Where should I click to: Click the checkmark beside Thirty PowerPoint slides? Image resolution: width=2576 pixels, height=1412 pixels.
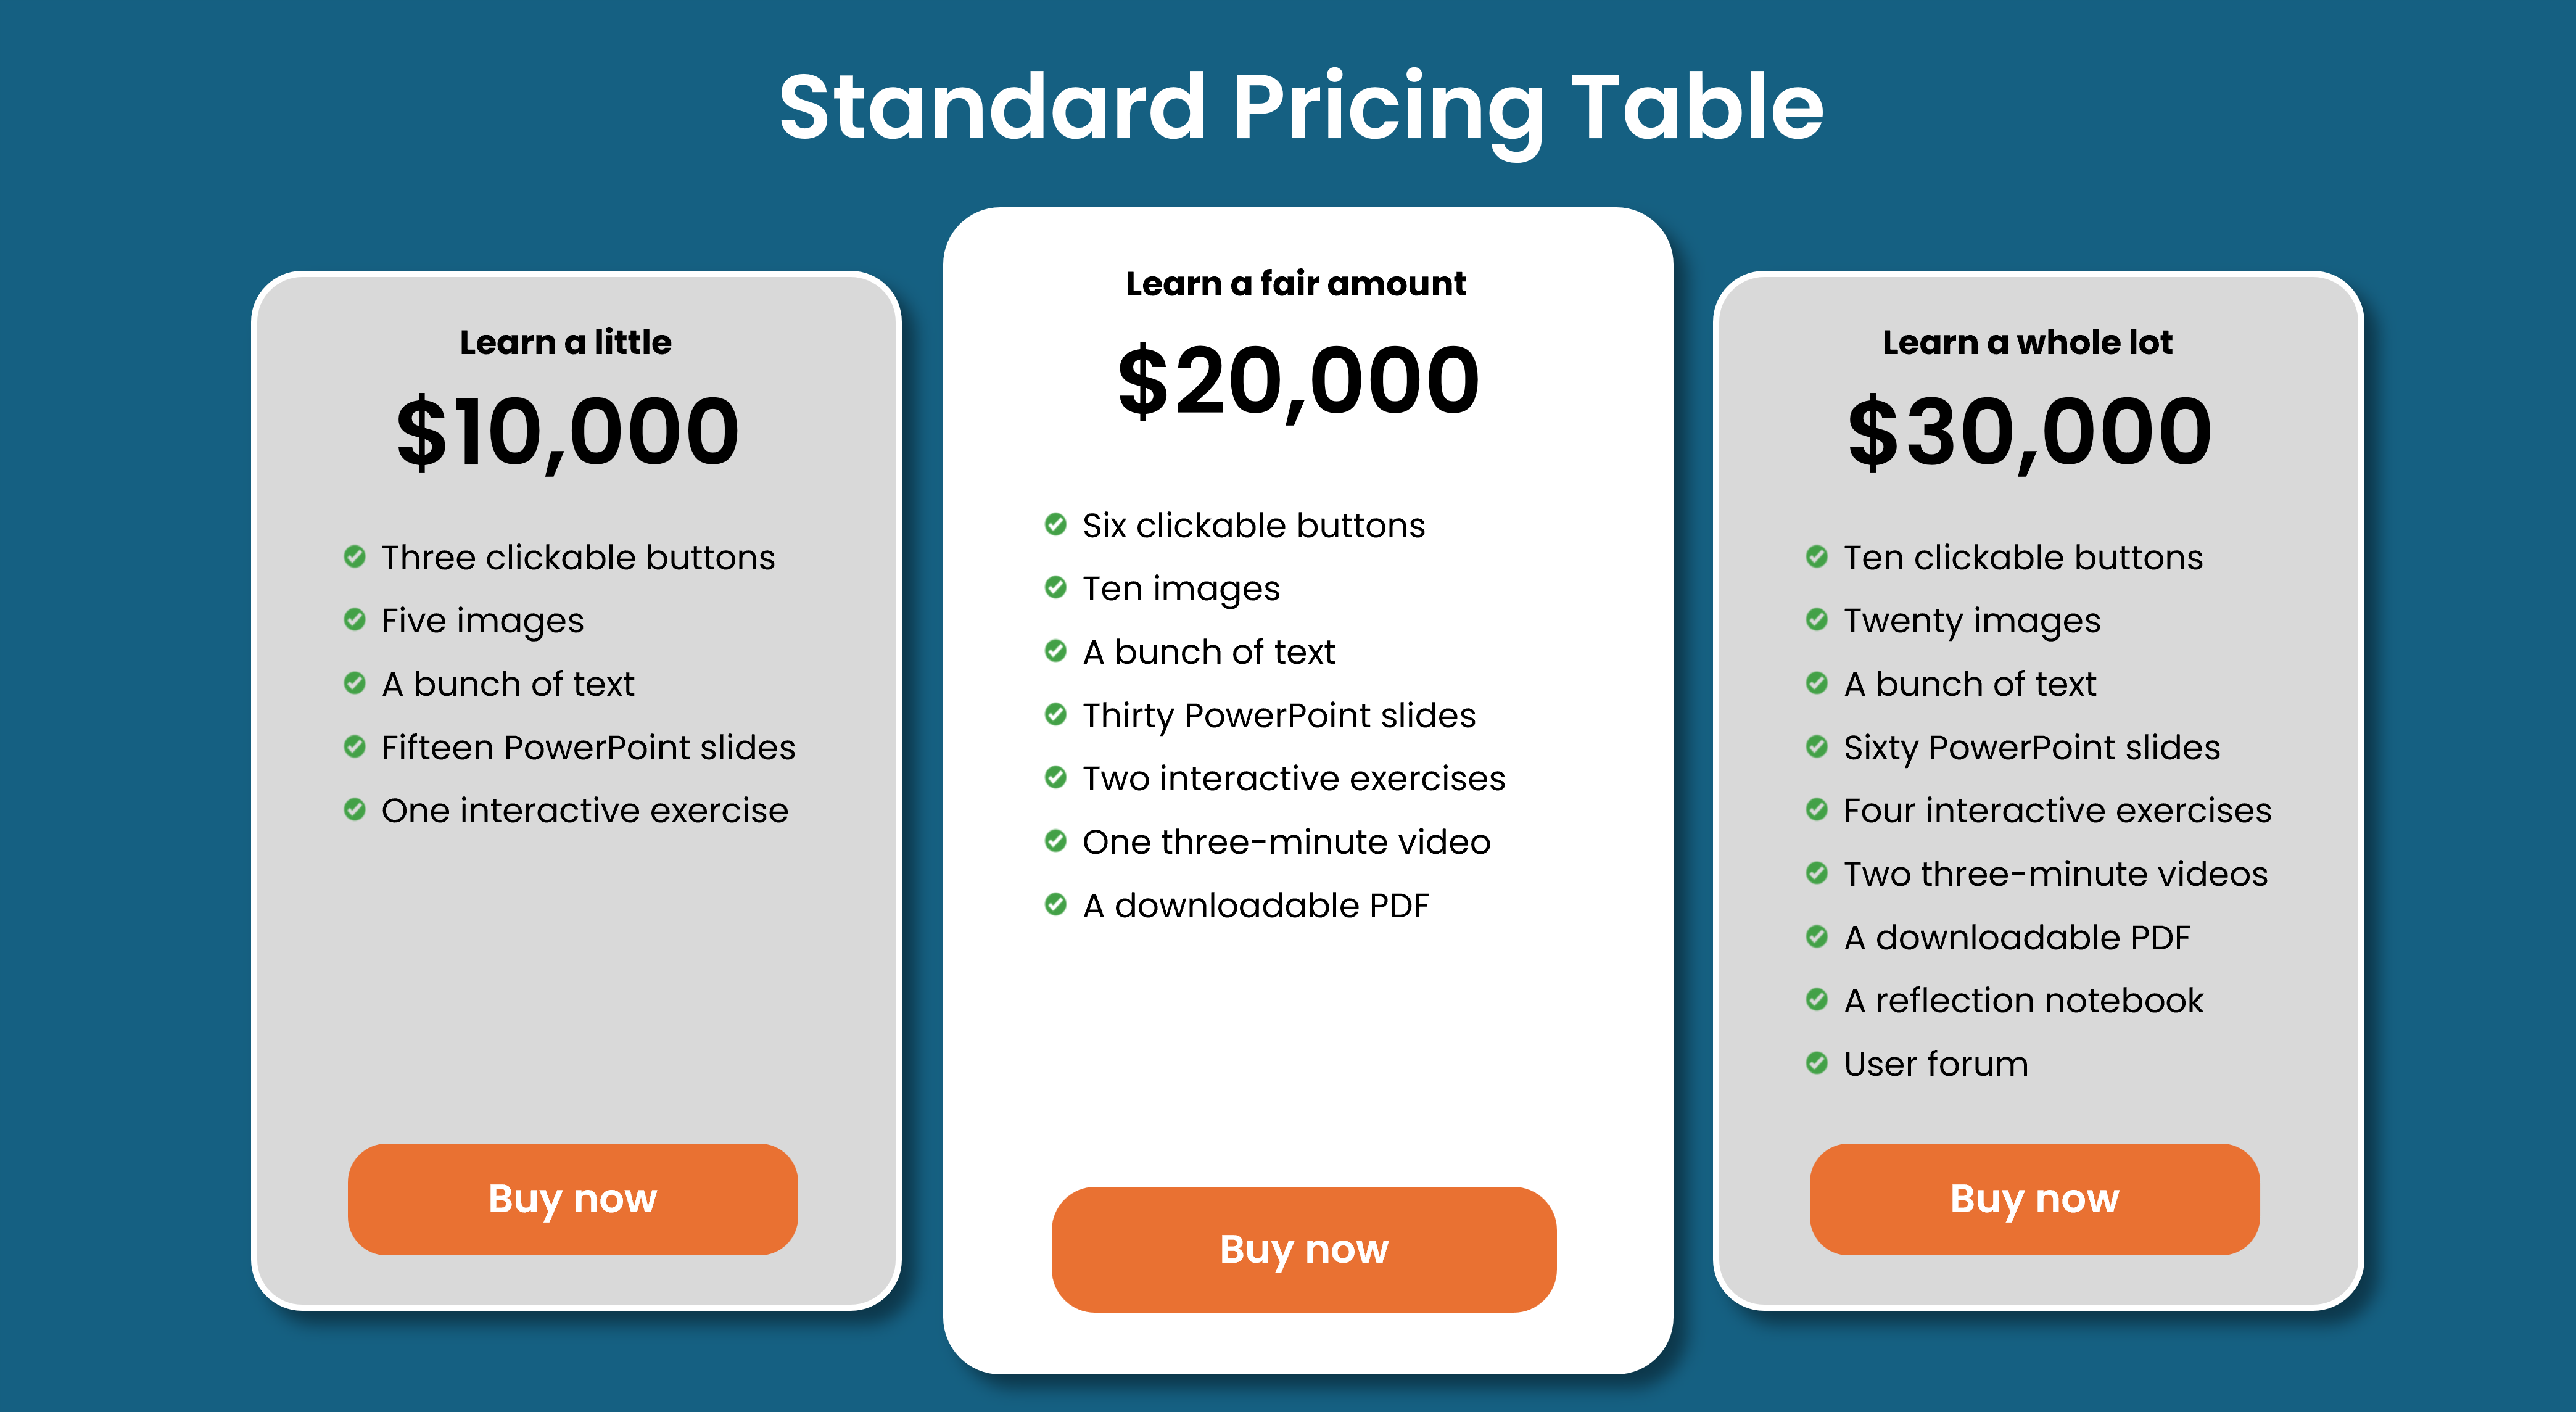[1056, 716]
